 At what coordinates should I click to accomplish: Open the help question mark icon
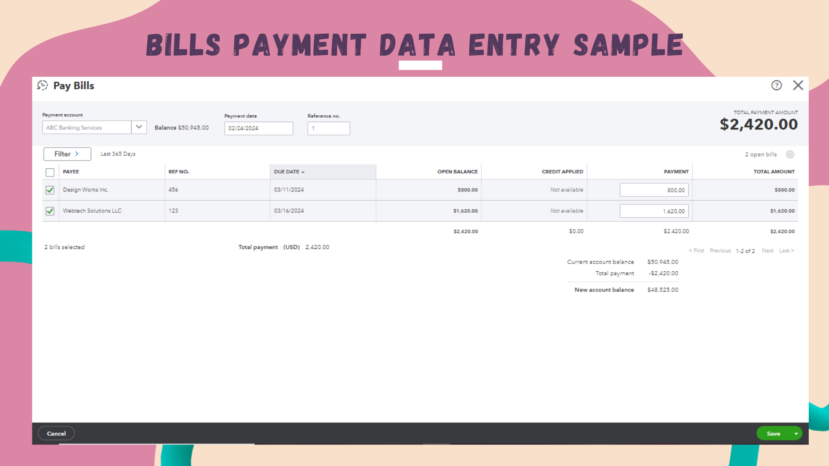tap(776, 85)
